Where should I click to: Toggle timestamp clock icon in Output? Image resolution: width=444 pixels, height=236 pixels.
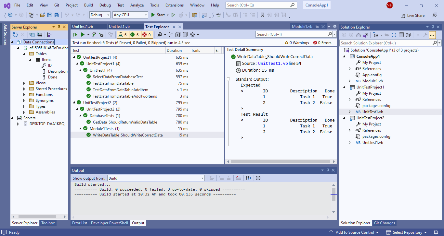pyautogui.click(x=258, y=178)
